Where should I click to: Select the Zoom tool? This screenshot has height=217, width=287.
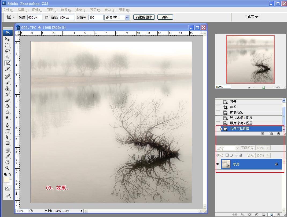coord(8,168)
